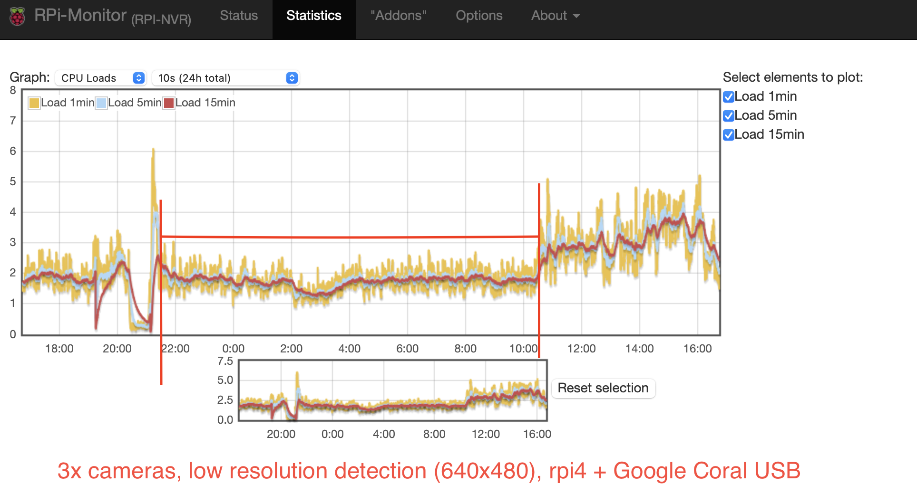Click the 'Select elements to plot:' heading
This screenshot has height=494, width=917.
point(793,77)
